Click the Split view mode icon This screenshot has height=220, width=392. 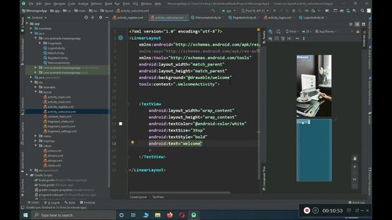click(357, 24)
